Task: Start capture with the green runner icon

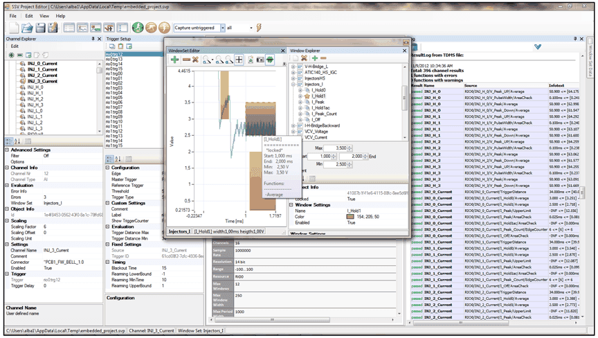Action: [138, 28]
